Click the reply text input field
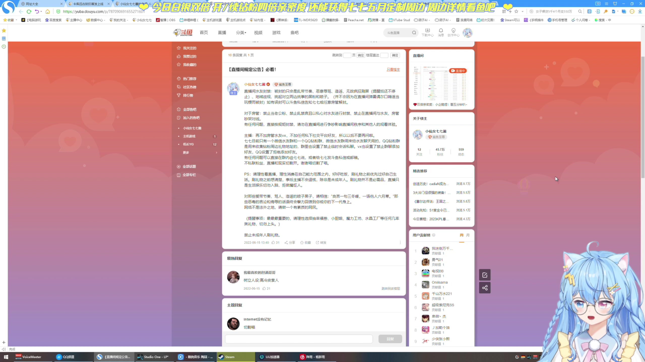 (x=299, y=339)
